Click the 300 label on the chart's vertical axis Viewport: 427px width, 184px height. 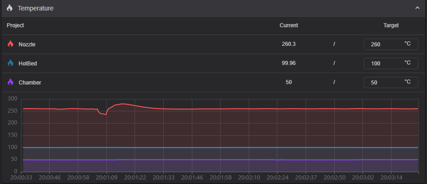point(12,99)
